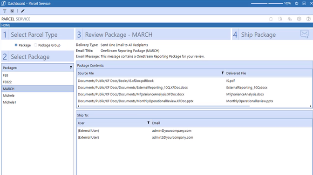This screenshot has height=175, width=313.
Task: Open the user groups icon beside the gear
Action: (290, 19)
